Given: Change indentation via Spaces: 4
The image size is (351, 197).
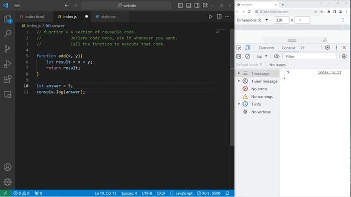Looking at the screenshot, I should (x=129, y=193).
